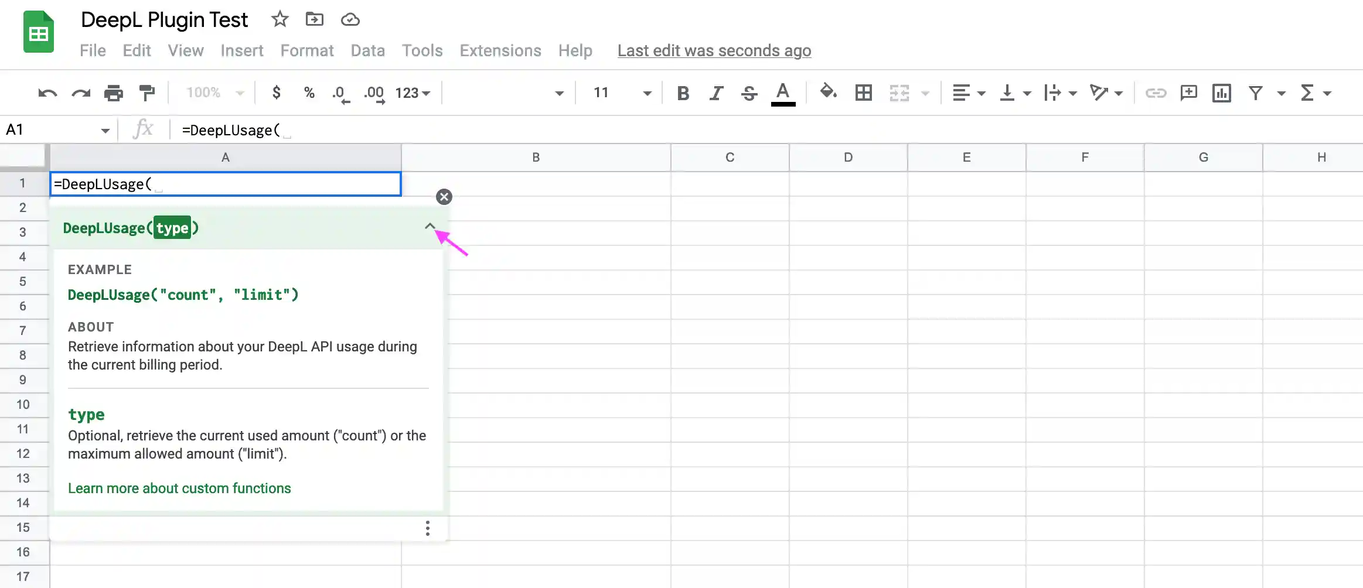Open the Data menu
Viewport: 1363px width, 588px height.
pos(367,51)
